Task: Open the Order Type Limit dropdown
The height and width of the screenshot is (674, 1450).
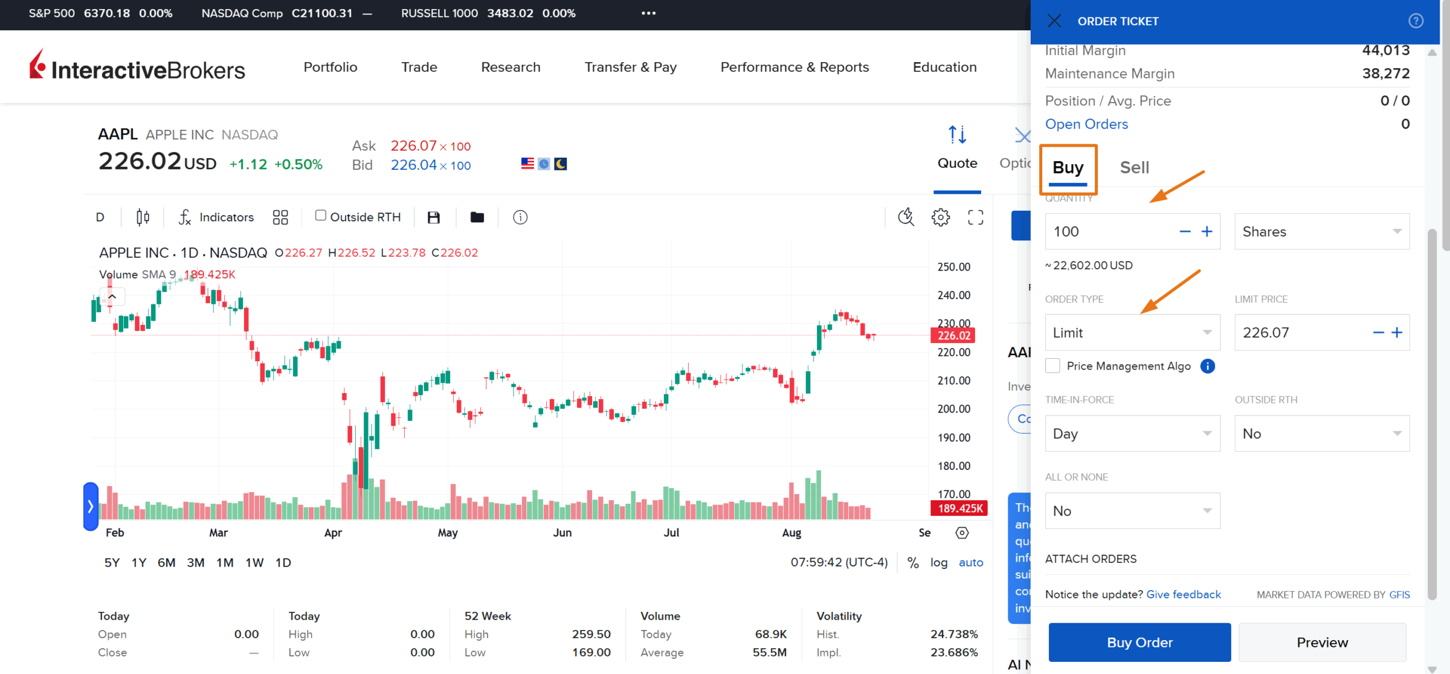Action: click(1133, 333)
